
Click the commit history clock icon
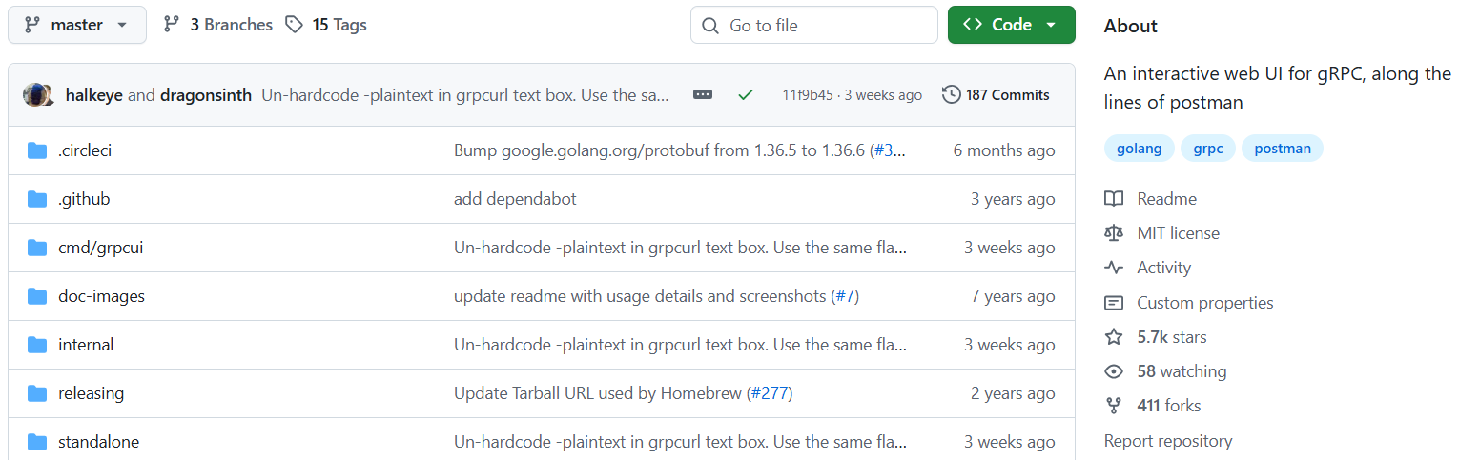pos(951,95)
